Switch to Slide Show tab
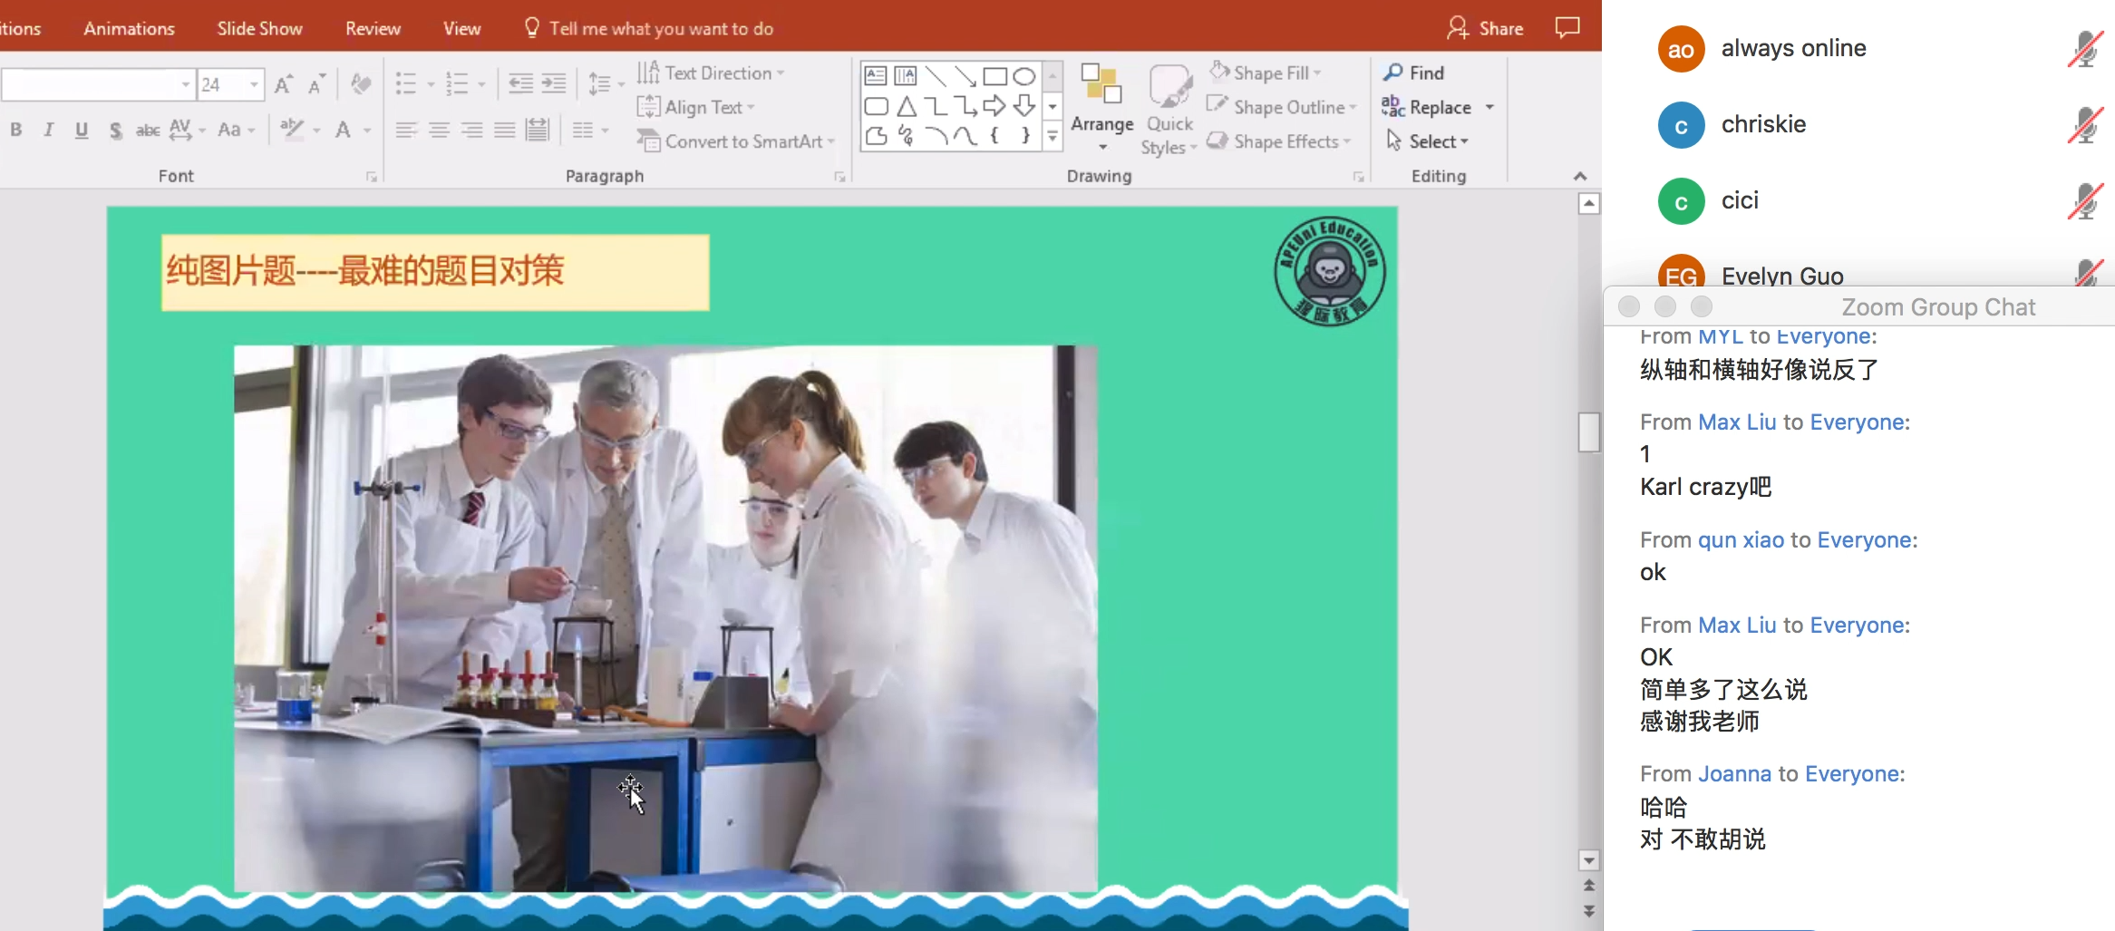Viewport: 2115px width, 931px height. pos(260,28)
